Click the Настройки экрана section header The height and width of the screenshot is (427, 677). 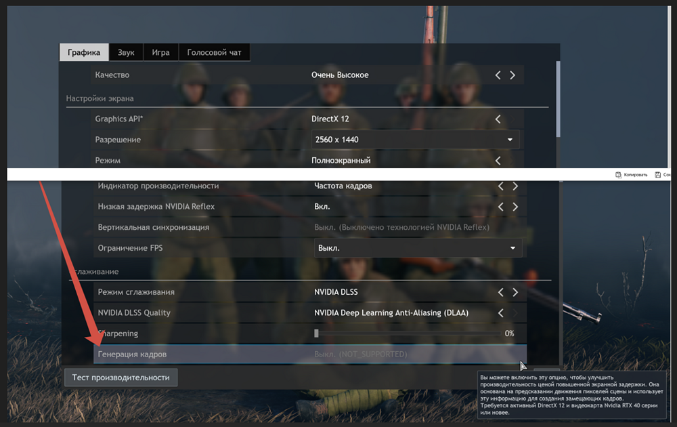coord(100,98)
